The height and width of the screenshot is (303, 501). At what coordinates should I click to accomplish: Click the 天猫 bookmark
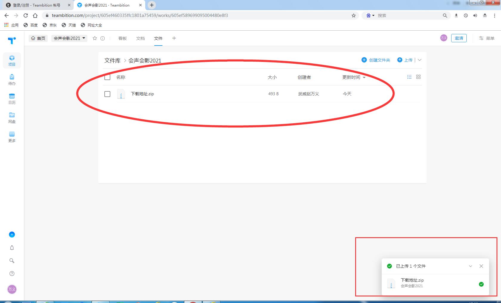[x=69, y=25]
